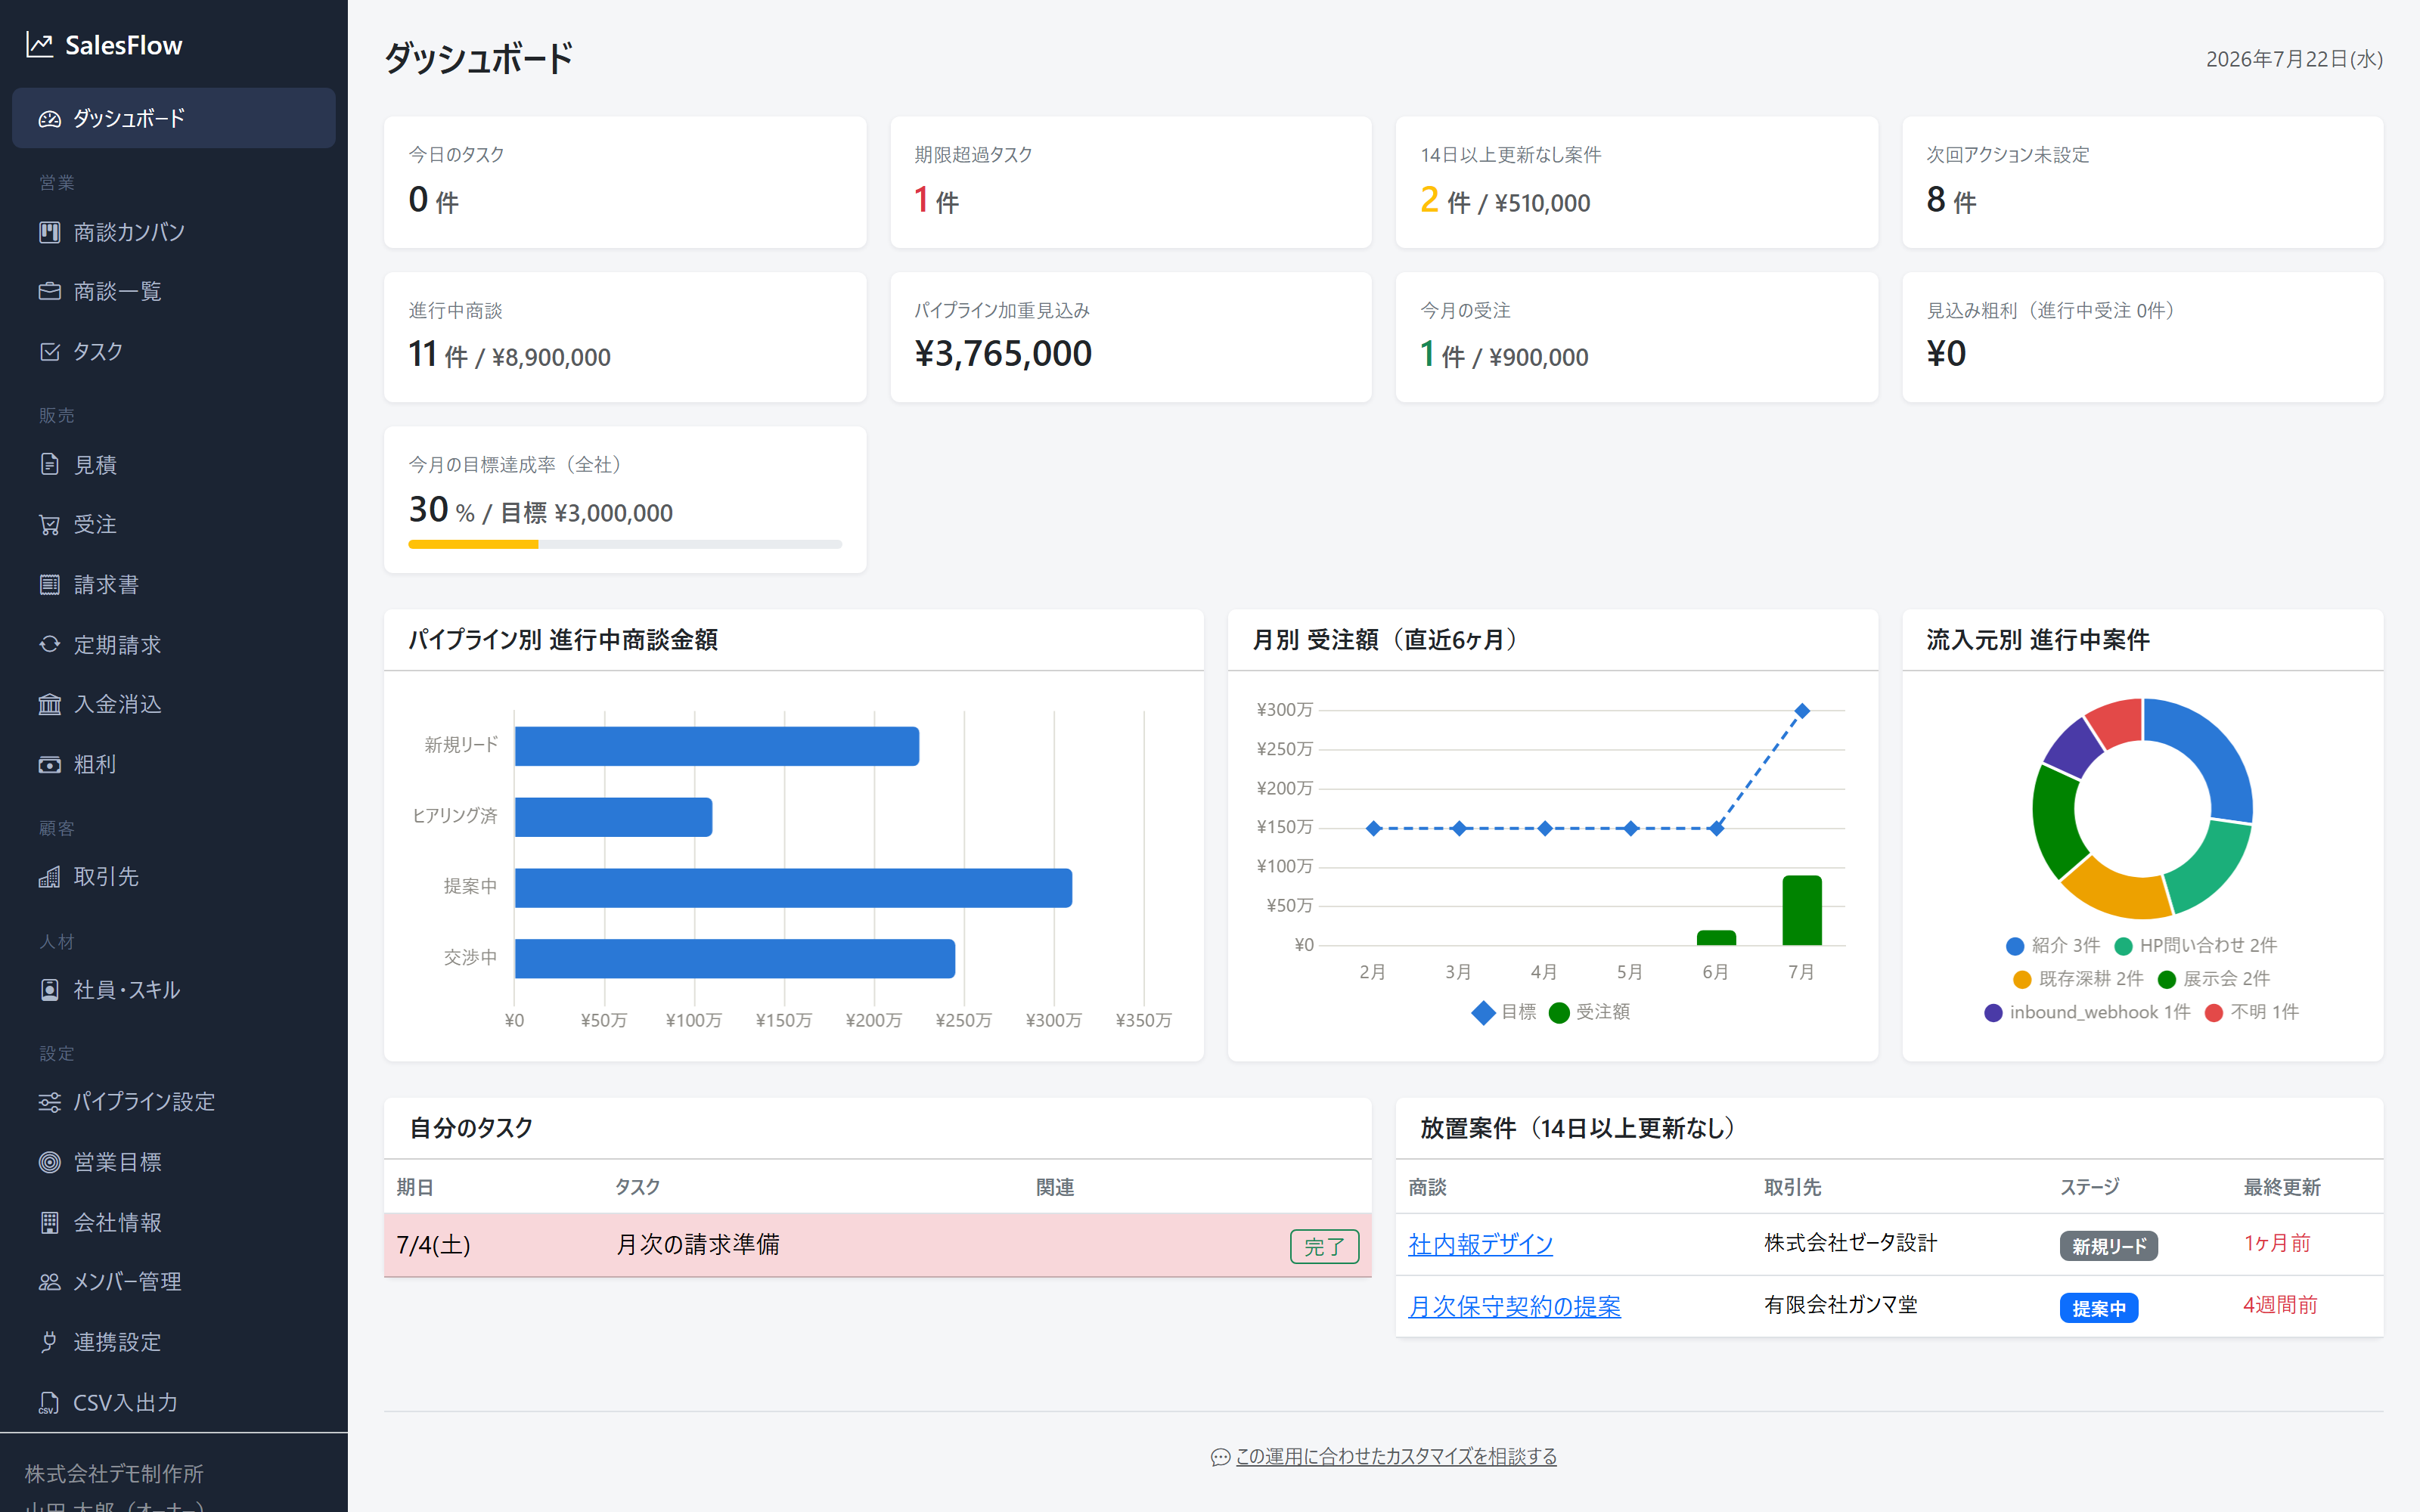The image size is (2420, 1512).
Task: Go to 商談カンバン menu item
Action: [174, 232]
